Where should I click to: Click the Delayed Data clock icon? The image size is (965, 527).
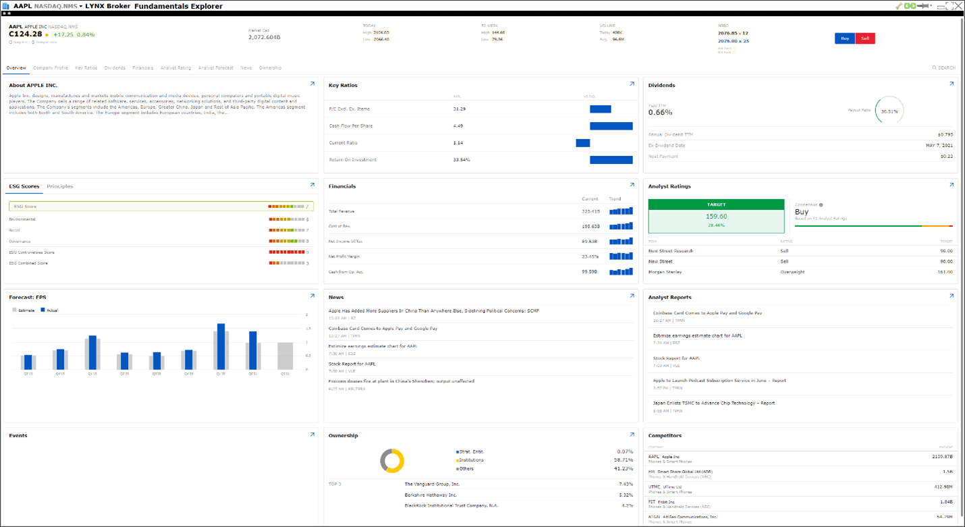tap(33, 42)
